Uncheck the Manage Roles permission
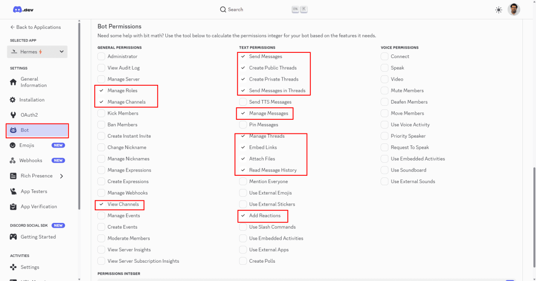This screenshot has width=536, height=281. pos(101,91)
